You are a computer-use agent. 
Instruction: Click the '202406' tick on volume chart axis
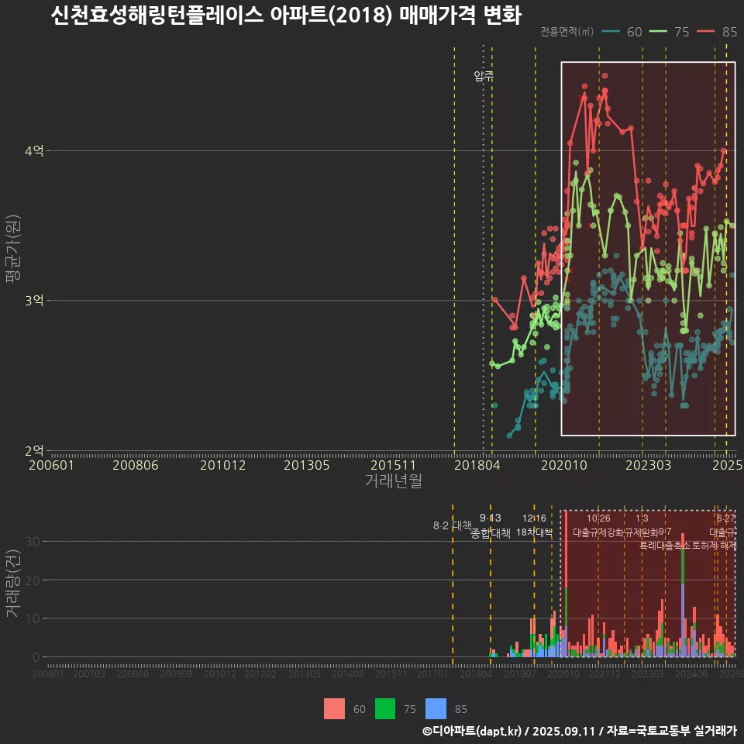click(x=691, y=673)
